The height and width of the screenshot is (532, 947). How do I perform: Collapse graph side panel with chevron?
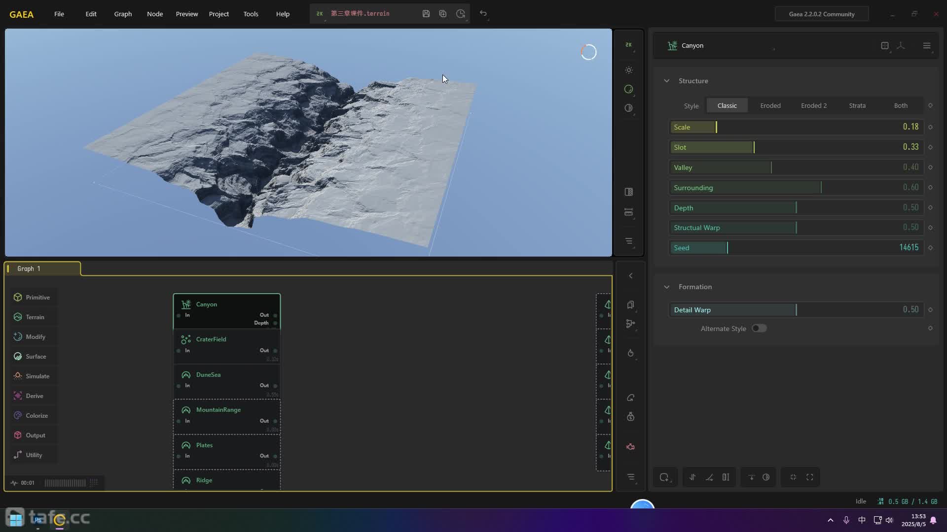click(x=630, y=276)
